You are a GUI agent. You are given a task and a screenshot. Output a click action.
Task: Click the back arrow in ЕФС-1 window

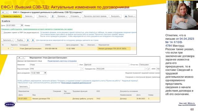[3, 12]
